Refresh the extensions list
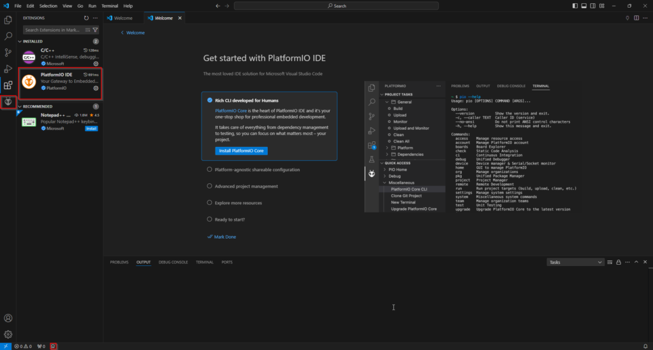The width and height of the screenshot is (653, 350). tap(86, 18)
